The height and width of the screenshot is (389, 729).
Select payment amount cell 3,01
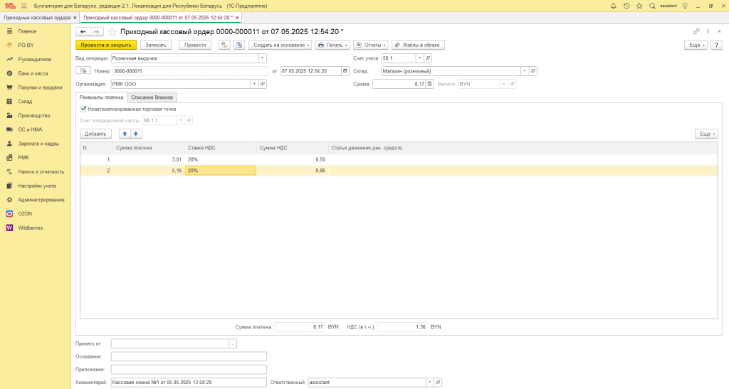149,159
